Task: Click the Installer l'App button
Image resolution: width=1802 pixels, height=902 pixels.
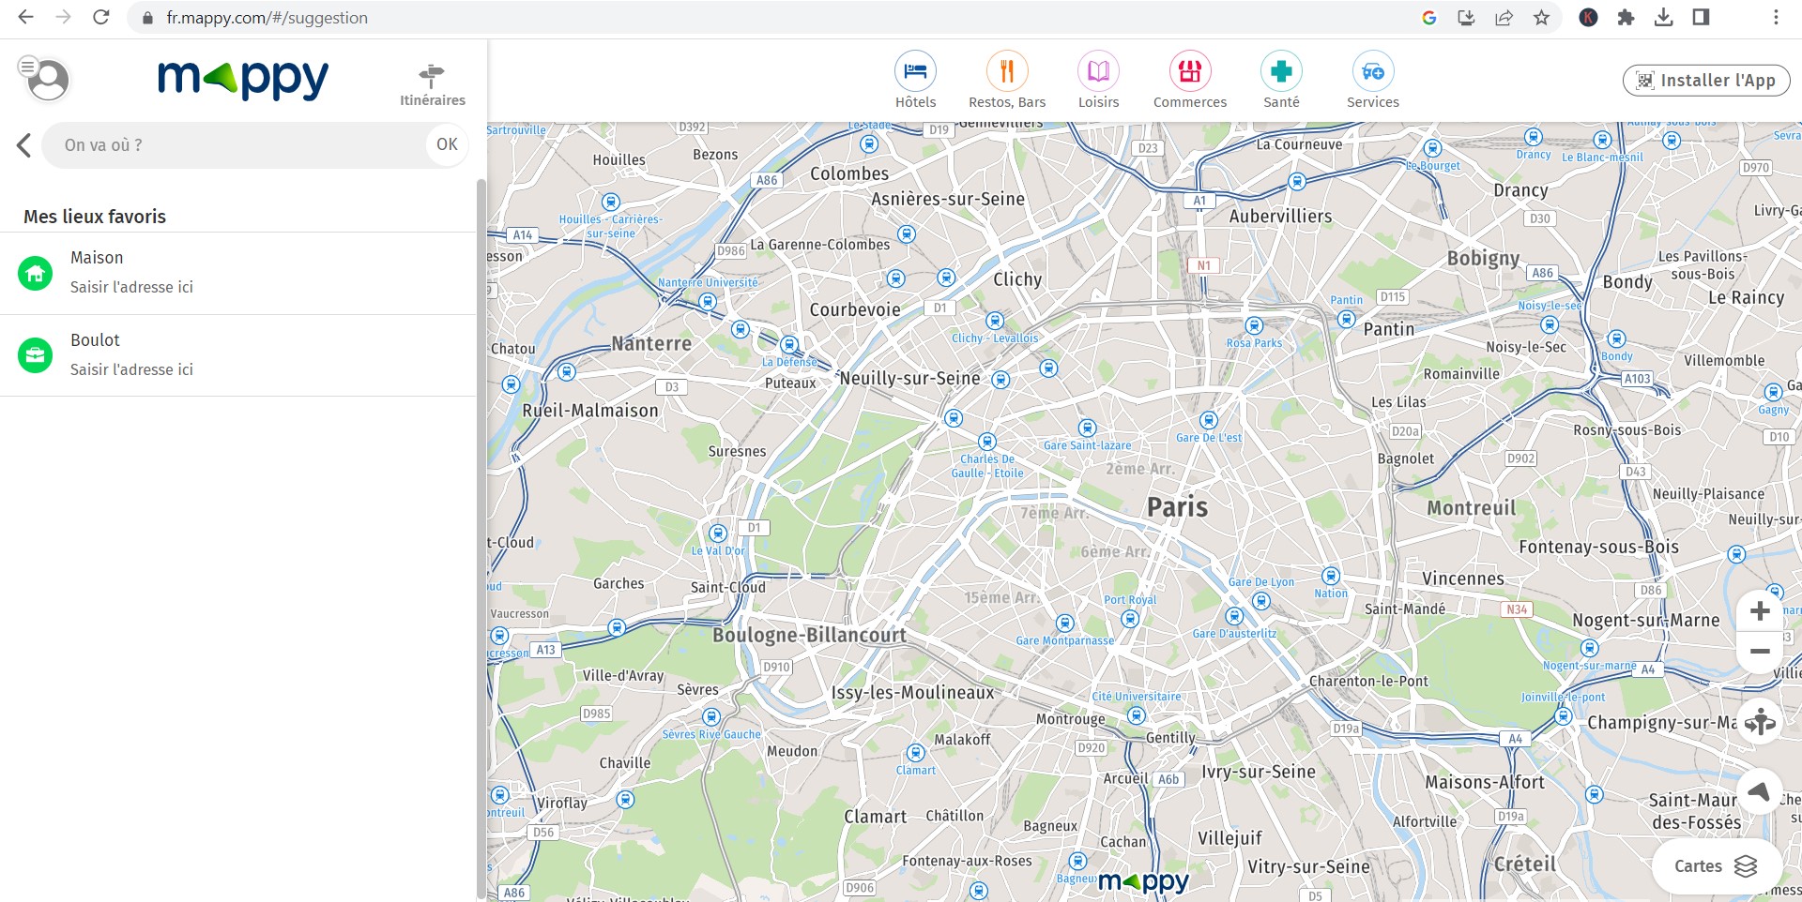Action: [1705, 81]
